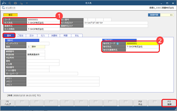This screenshot has width=177, height=111.
Task: Click the timestamp text [新規 2020/12/15 16:21:53]
Action: click(21, 95)
